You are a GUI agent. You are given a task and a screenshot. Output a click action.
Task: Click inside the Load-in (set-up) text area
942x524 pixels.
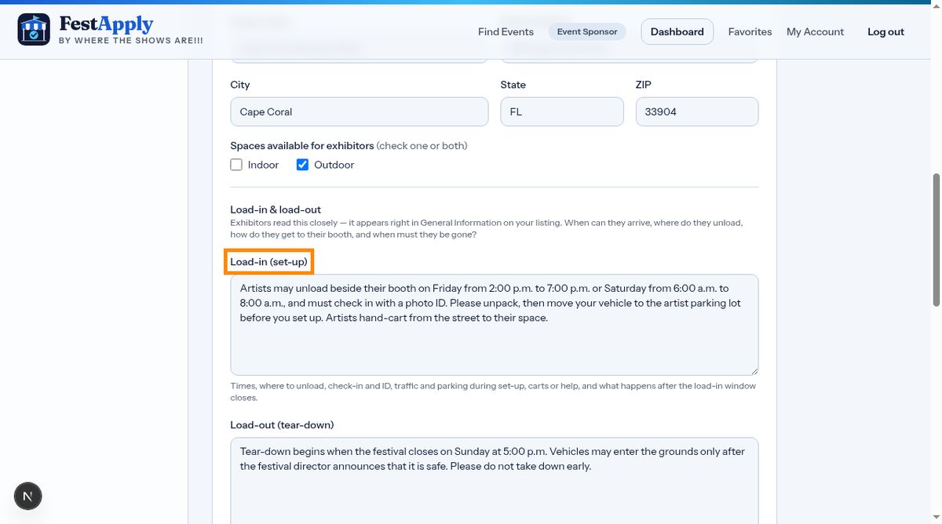(495, 325)
